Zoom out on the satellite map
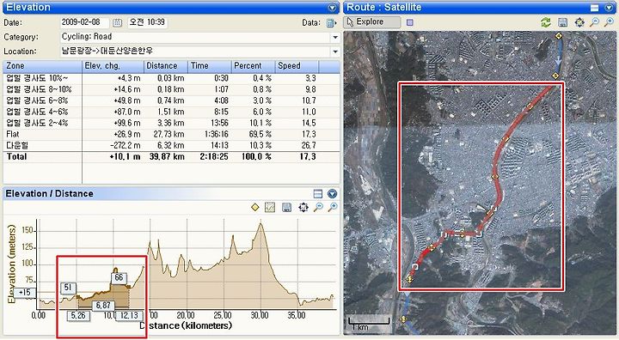 pyautogui.click(x=594, y=22)
